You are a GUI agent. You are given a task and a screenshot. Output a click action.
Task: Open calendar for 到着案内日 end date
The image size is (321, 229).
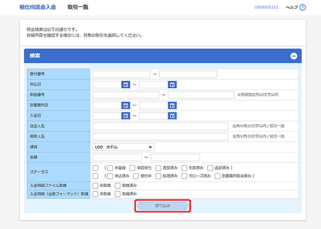pyautogui.click(x=172, y=105)
